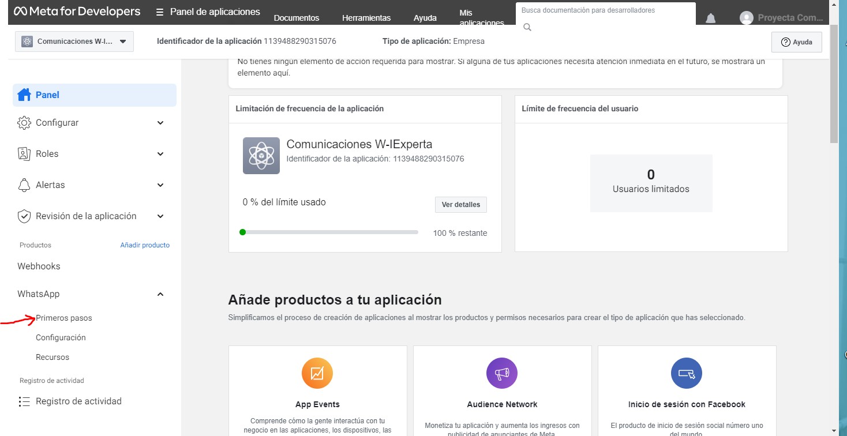Viewport: 847px width, 436px height.
Task: Expand the Alertas section chevron
Action: tap(160, 185)
